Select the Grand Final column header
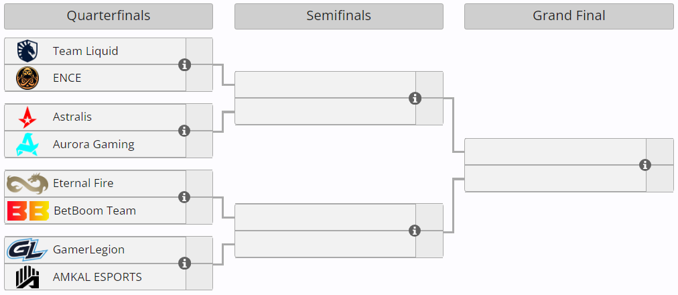 pyautogui.click(x=569, y=16)
